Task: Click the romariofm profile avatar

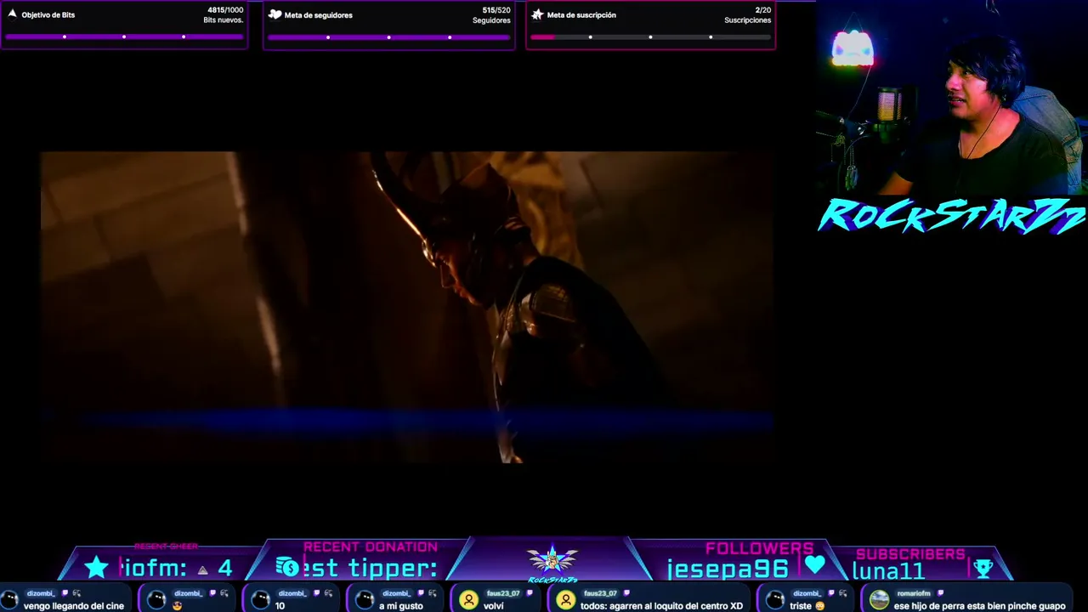Action: click(880, 600)
